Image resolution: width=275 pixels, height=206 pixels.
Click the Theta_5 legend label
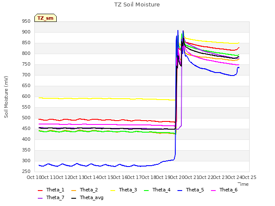[195, 190]
